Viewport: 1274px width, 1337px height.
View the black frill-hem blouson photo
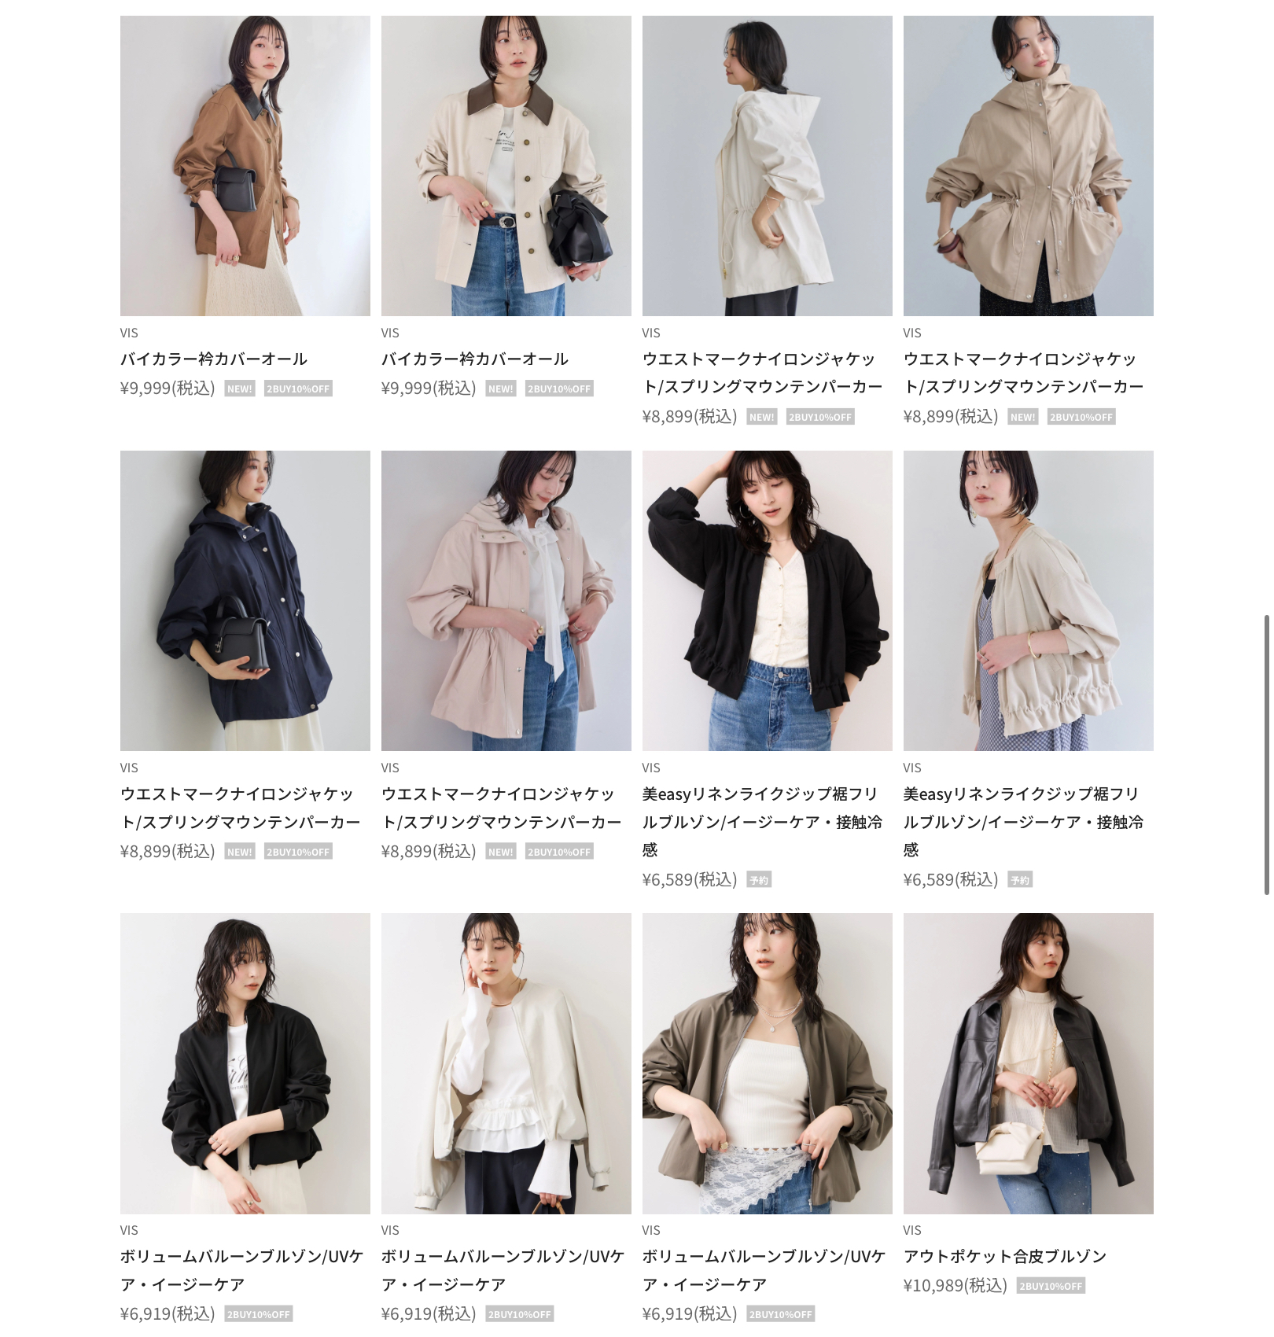click(x=767, y=601)
